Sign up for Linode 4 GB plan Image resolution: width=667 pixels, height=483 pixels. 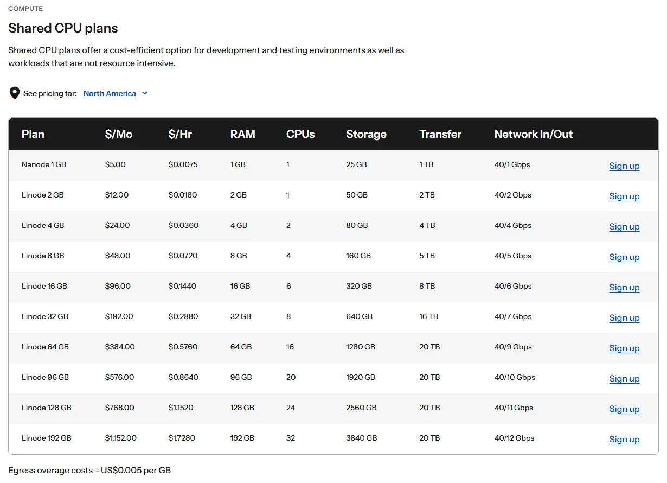[624, 226]
